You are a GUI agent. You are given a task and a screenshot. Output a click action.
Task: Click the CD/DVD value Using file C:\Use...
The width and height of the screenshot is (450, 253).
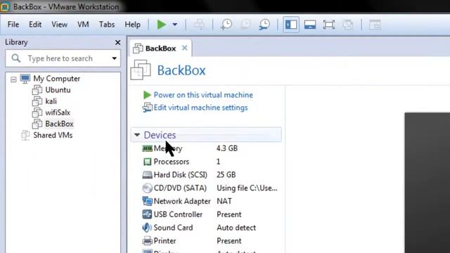pos(247,188)
